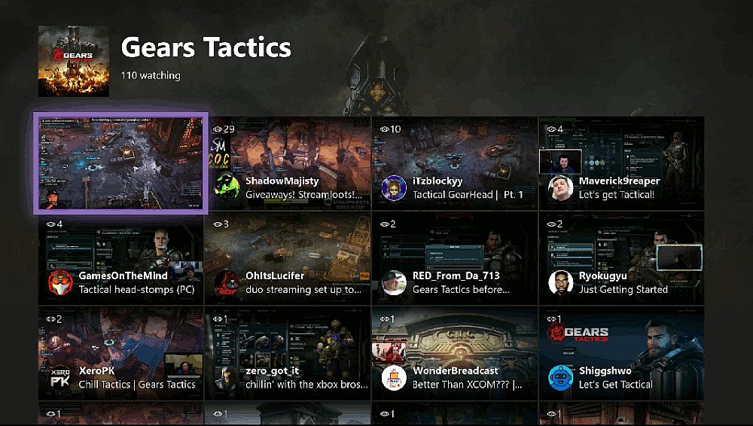
Task: Open the highlighted featured stream thumbnail
Action: (120, 163)
